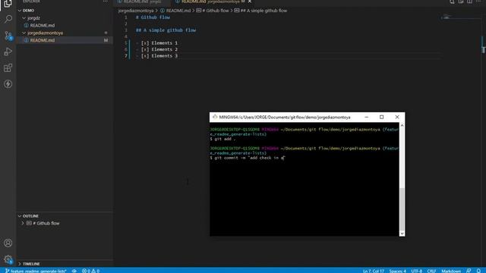Close the MINGW64 terminal window
This screenshot has height=273, width=486.
click(397, 117)
